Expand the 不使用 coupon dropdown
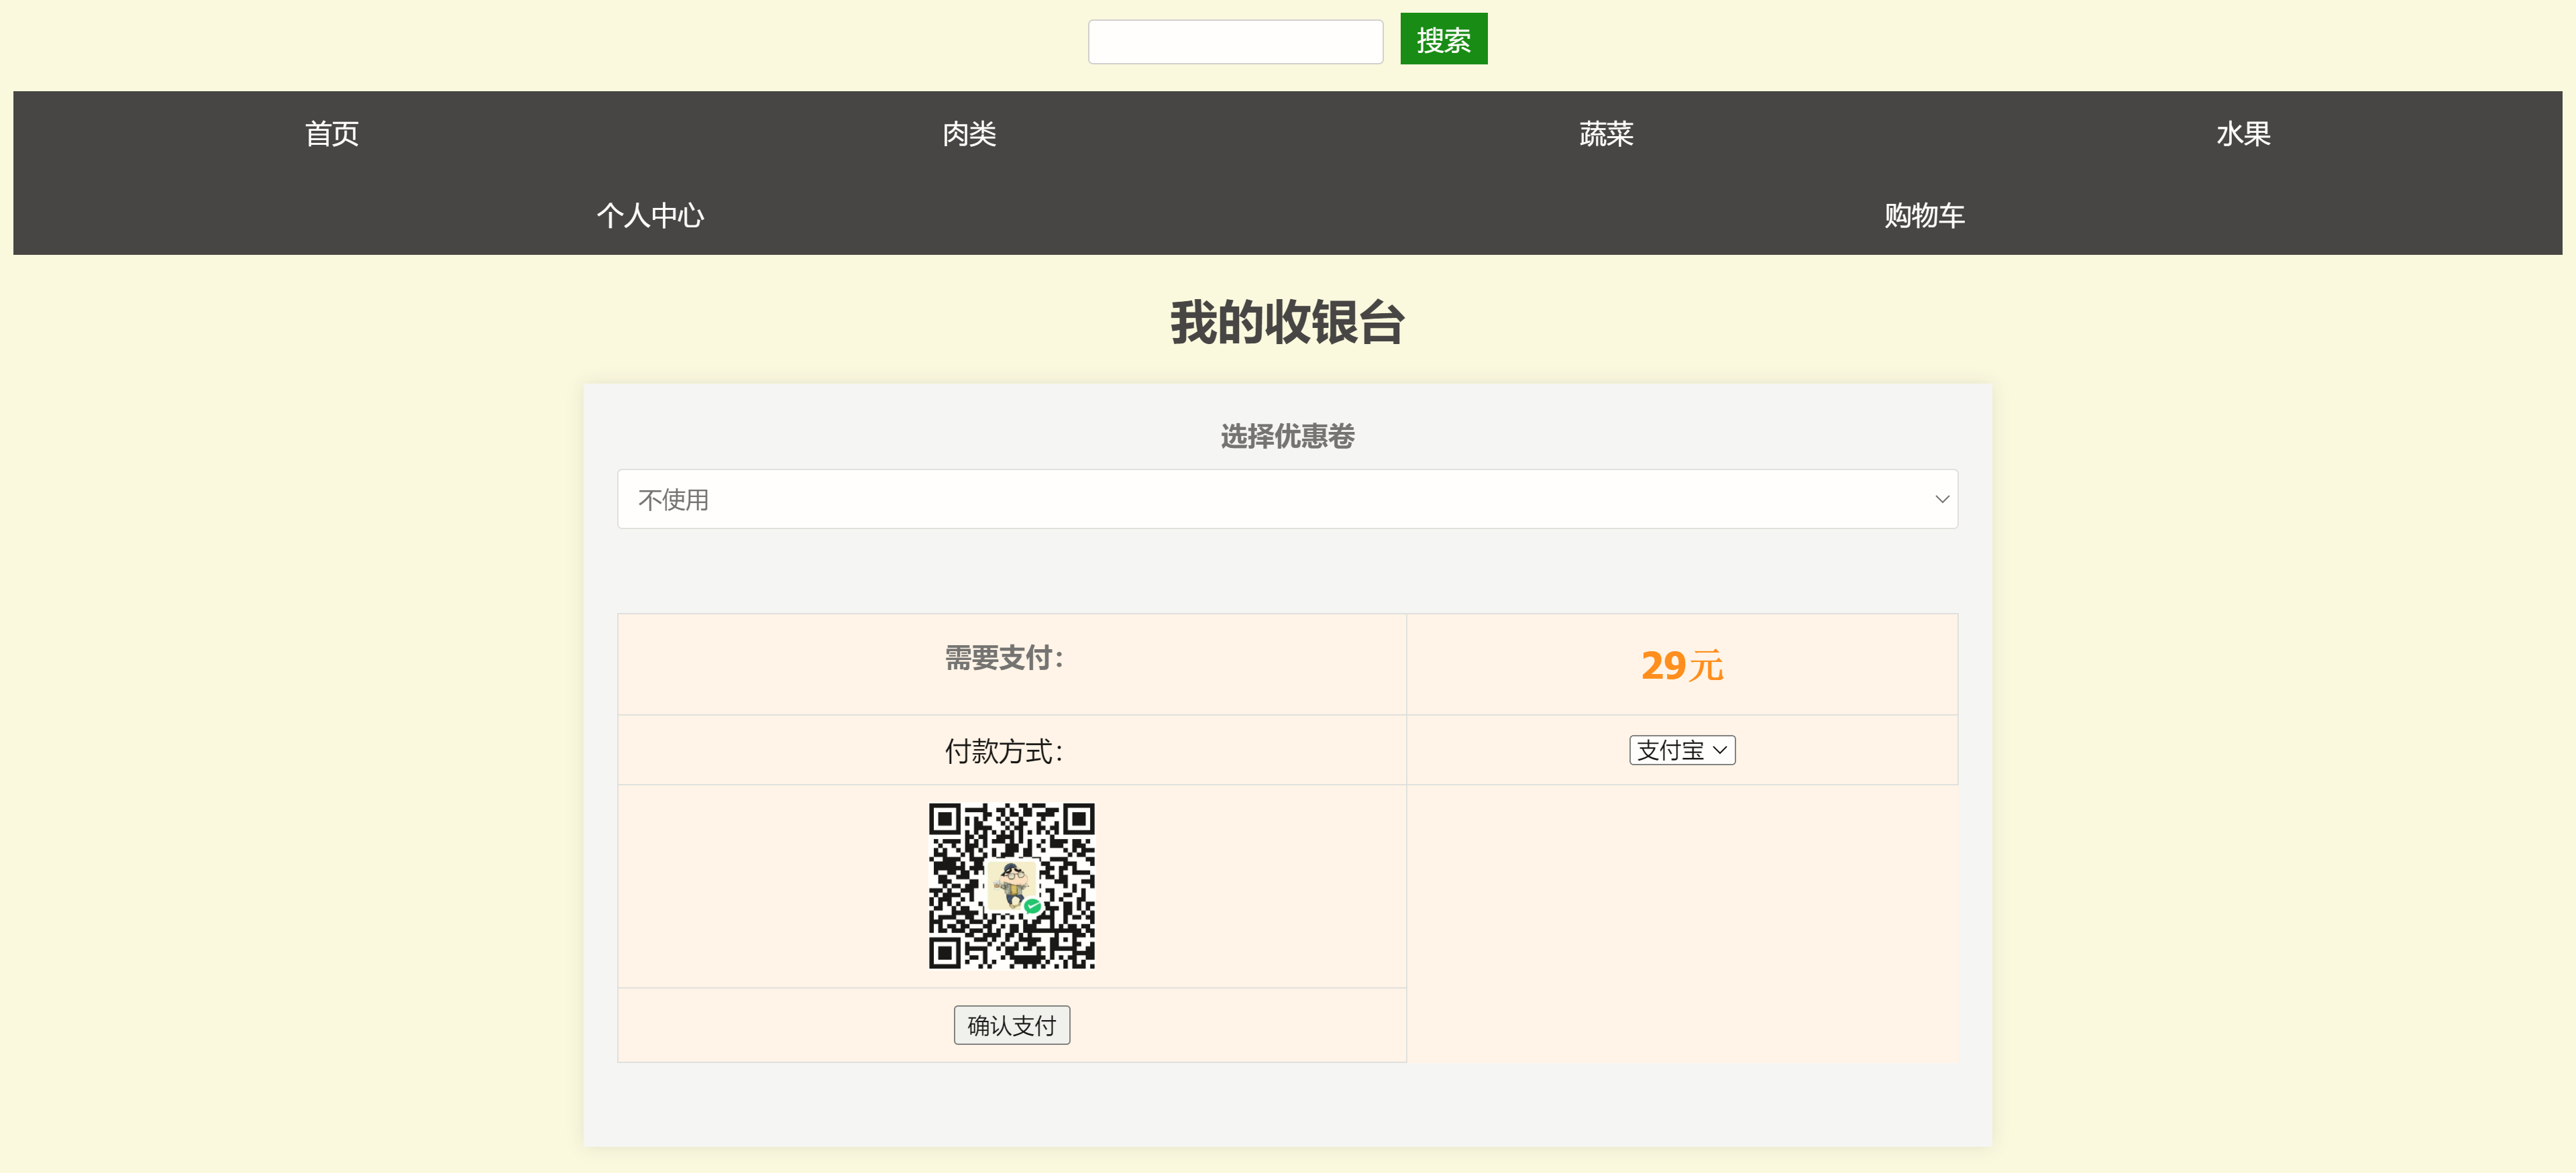 1287,499
